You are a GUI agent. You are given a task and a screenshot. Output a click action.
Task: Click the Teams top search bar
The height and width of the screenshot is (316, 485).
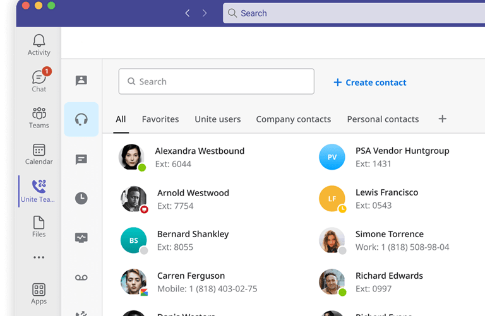[x=354, y=13]
